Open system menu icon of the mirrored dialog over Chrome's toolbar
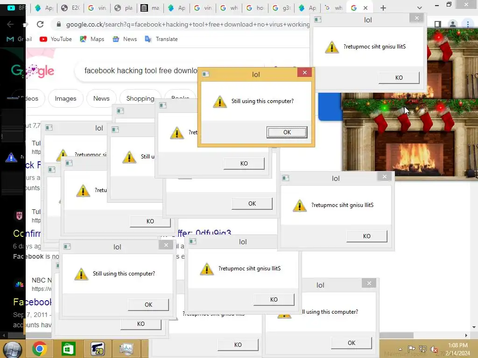The height and width of the screenshot is (358, 478). coord(317,20)
